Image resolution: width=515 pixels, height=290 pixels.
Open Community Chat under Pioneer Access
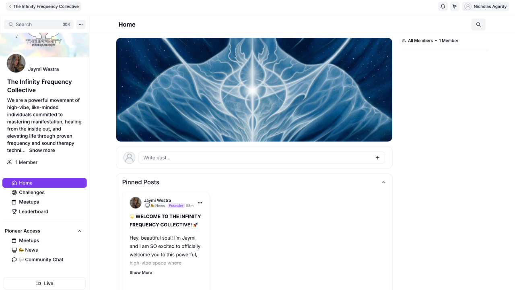[x=44, y=260]
